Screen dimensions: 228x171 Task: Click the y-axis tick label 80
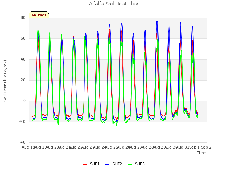click(x=23, y=17)
